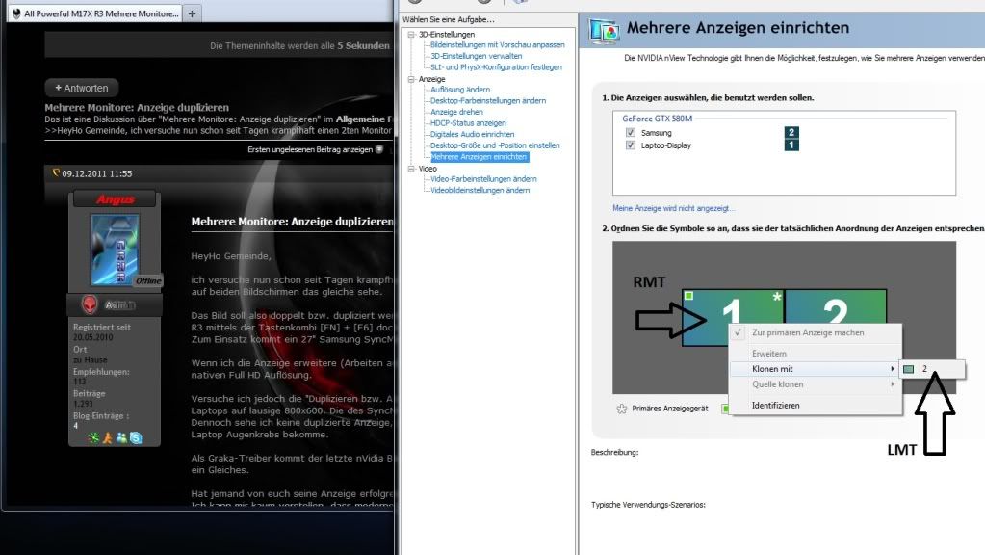Screen dimensions: 985x555
Task: Collapse the Anzeige tree node
Action: (x=411, y=79)
